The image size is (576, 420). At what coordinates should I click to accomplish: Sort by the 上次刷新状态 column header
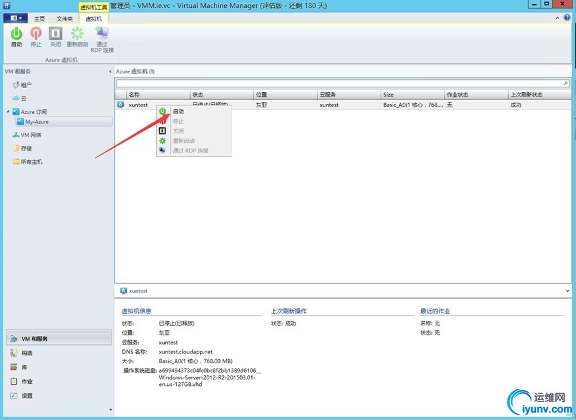pyautogui.click(x=539, y=95)
